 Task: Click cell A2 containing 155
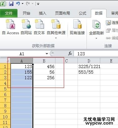click(x=21, y=72)
